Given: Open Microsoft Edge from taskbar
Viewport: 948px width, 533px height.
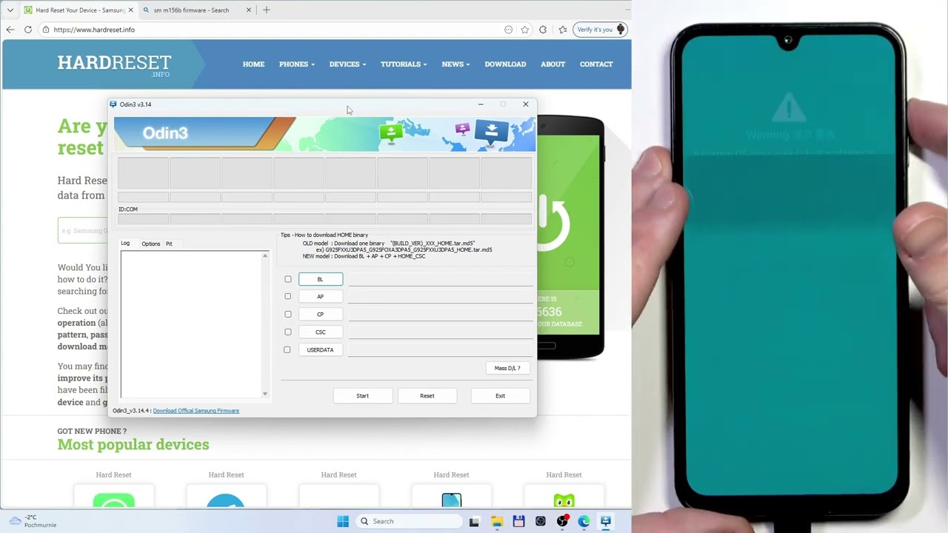Looking at the screenshot, I should click(x=584, y=521).
